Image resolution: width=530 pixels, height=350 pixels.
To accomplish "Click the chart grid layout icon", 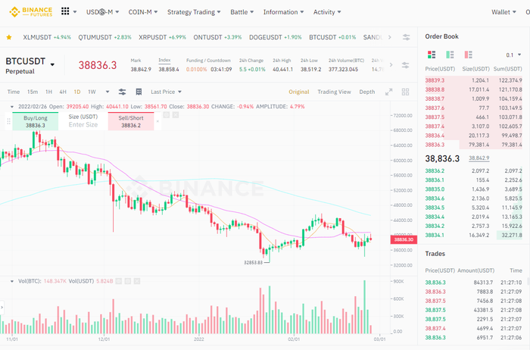I will pyautogui.click(x=139, y=92).
